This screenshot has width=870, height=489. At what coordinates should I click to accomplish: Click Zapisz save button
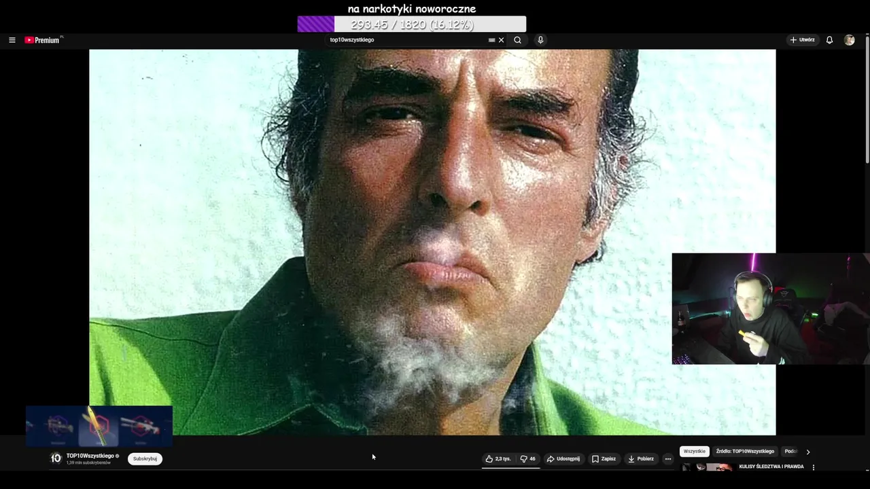[x=604, y=458]
